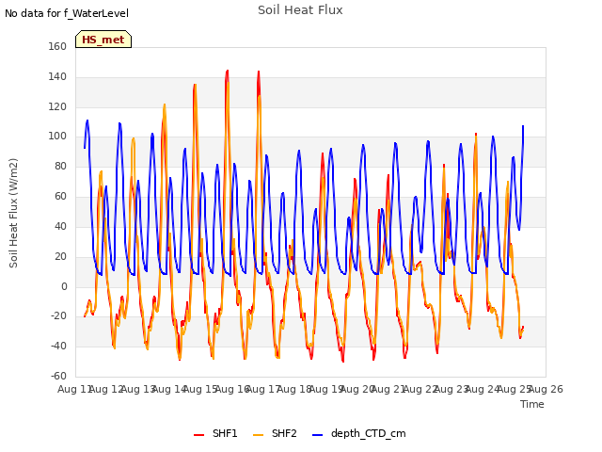
Task: Click the 0 y-axis tick label
Action: click(64, 286)
